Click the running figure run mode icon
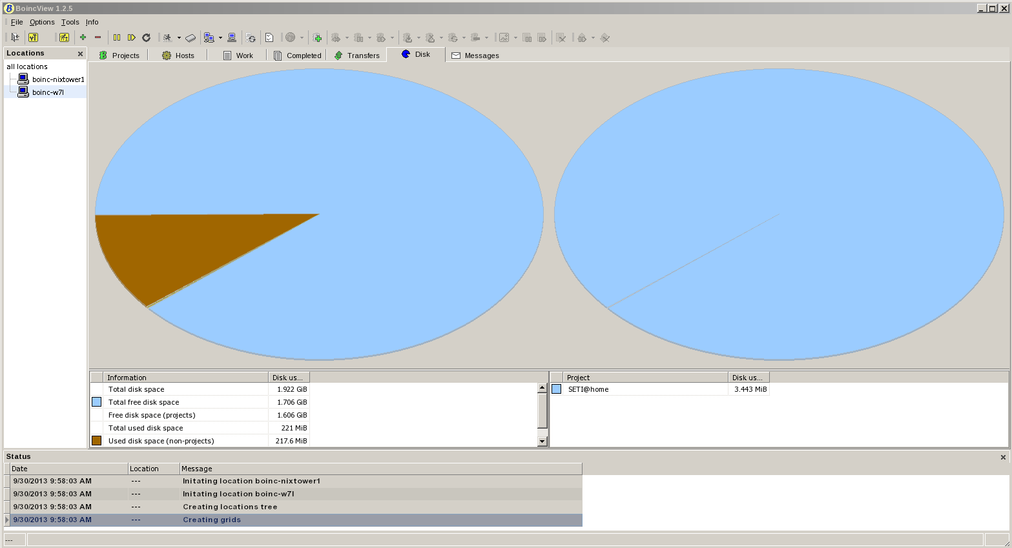This screenshot has width=1012, height=548. [x=167, y=37]
